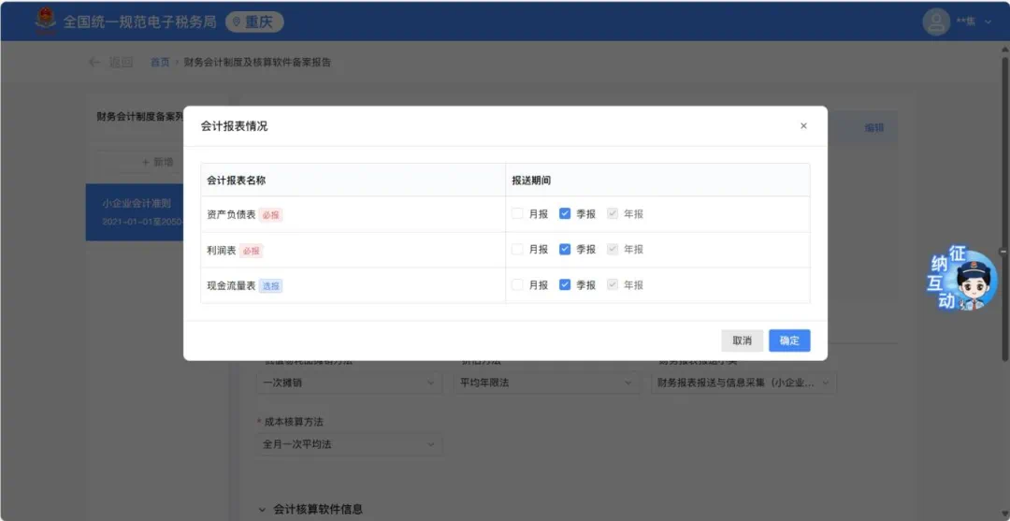Expand the user account dropdown arrow
This screenshot has width=1010, height=521.
[x=988, y=22]
